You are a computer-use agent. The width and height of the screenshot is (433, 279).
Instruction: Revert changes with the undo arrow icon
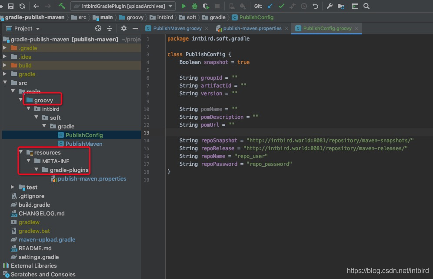315,6
